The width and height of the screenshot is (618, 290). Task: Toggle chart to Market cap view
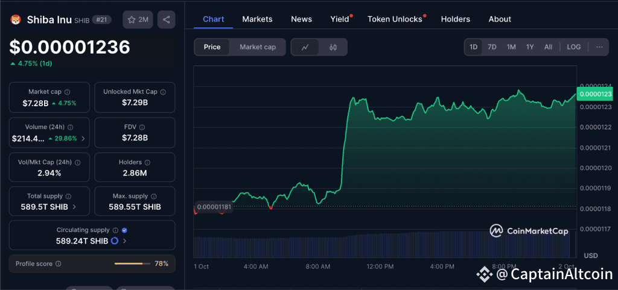tap(258, 47)
